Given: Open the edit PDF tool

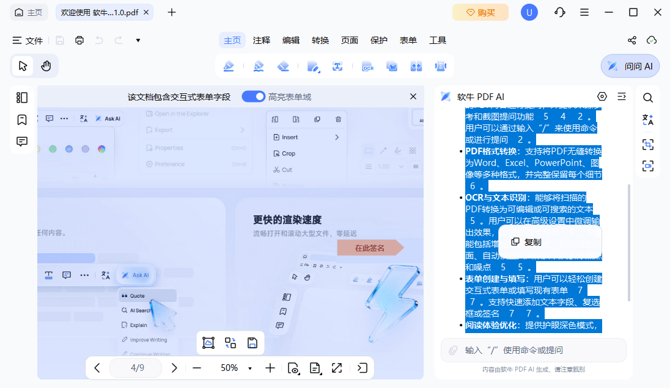Looking at the screenshot, I should click(313, 66).
